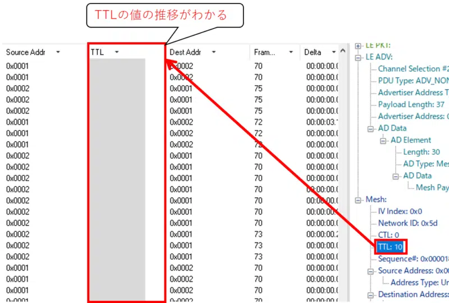Viewport: 449px width, 303px height.
Task: Click the scroll up arrow of the table
Action: [x=342, y=51]
